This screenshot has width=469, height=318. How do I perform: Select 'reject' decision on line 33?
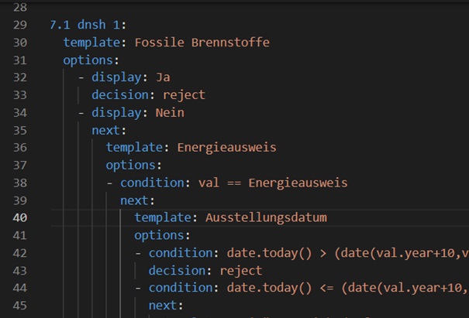184,94
